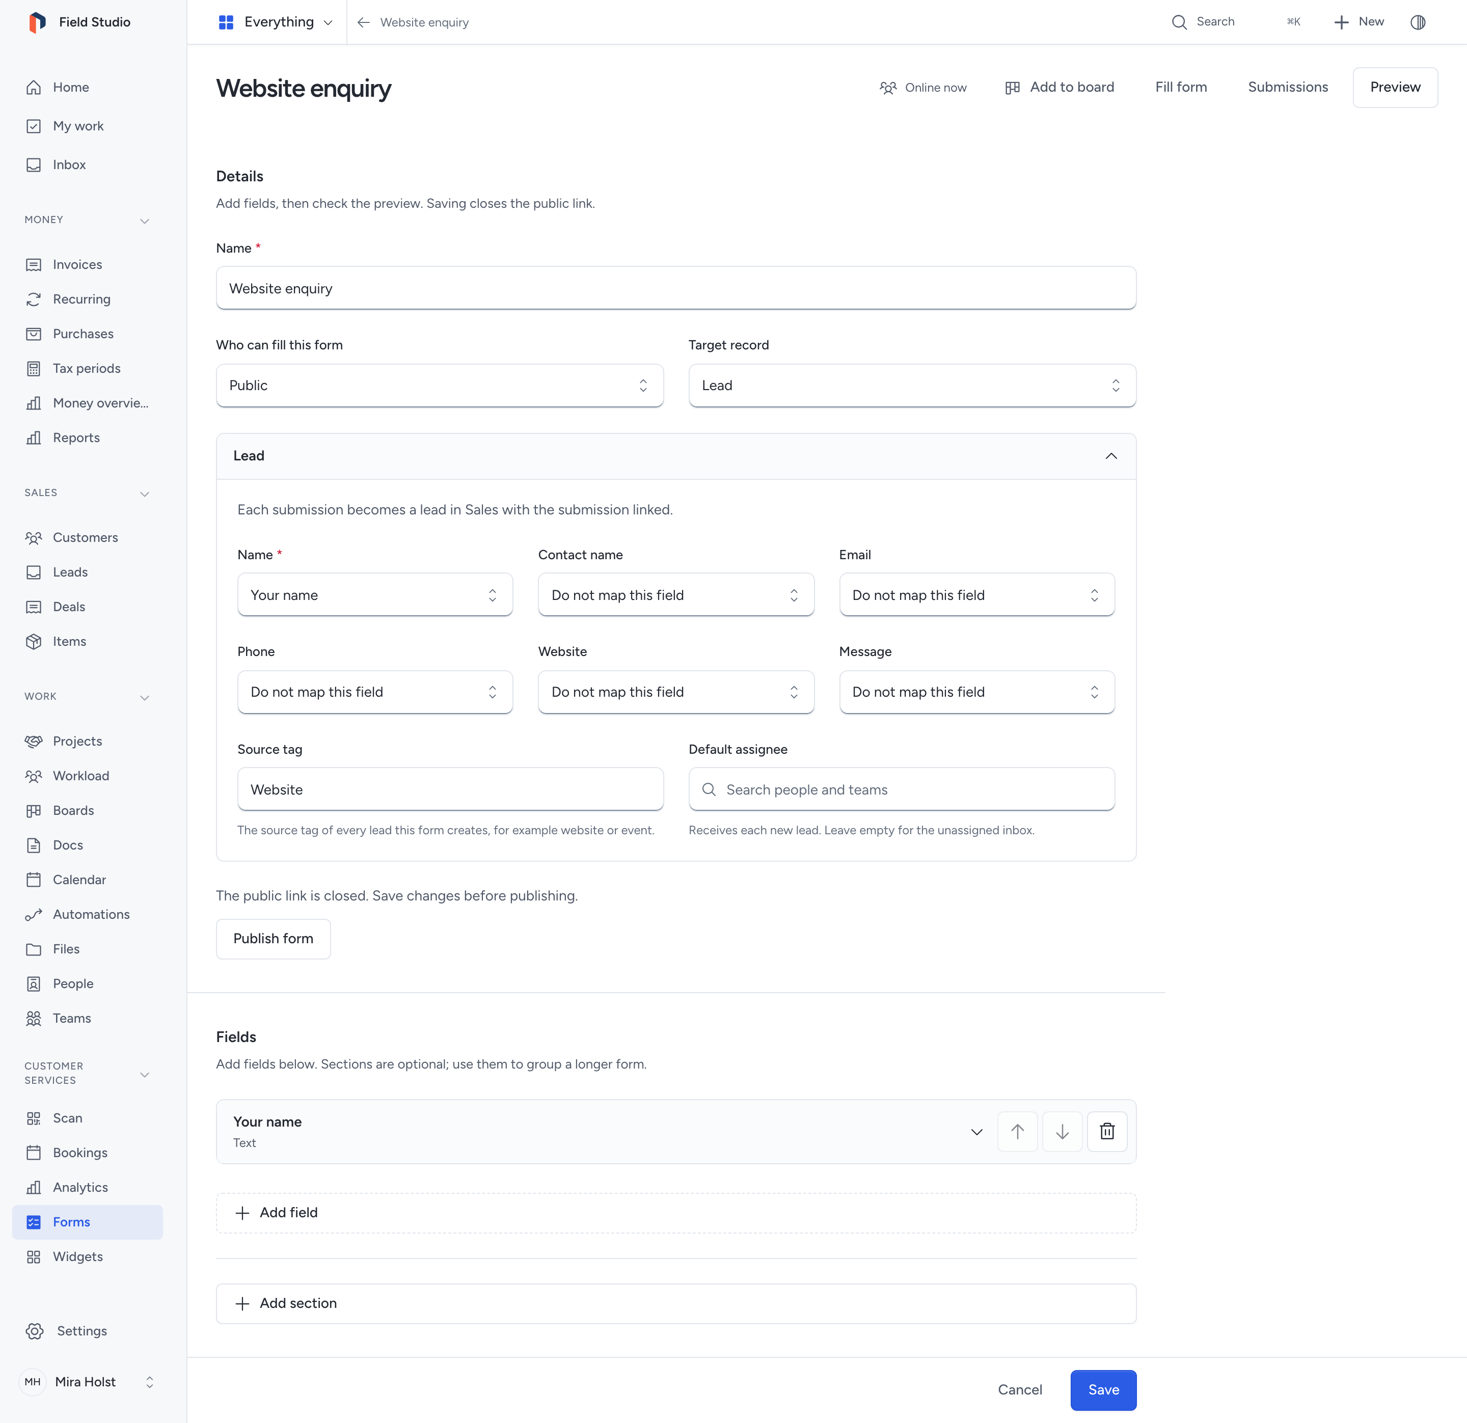Click the New button in top bar
1467x1423 pixels.
1359,22
